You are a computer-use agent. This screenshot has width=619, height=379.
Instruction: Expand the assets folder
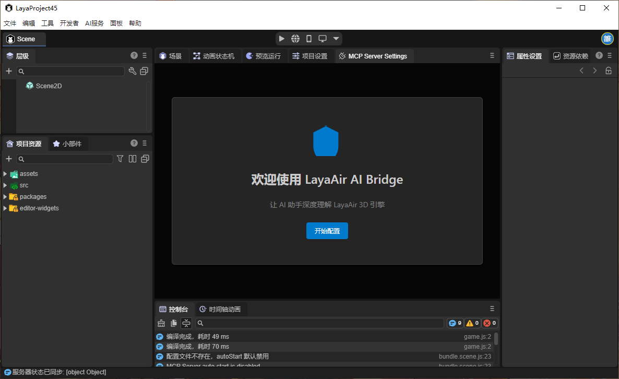(x=5, y=174)
